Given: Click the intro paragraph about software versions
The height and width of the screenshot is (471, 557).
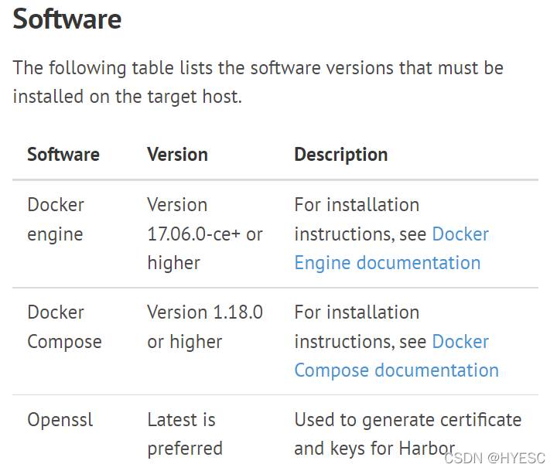Looking at the screenshot, I should click(258, 82).
